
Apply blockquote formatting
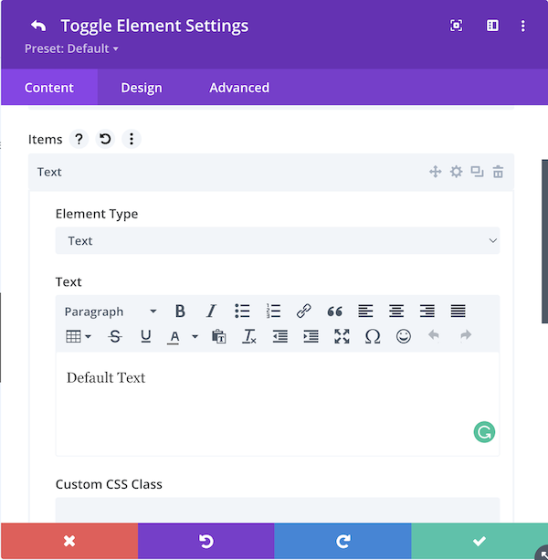click(334, 312)
